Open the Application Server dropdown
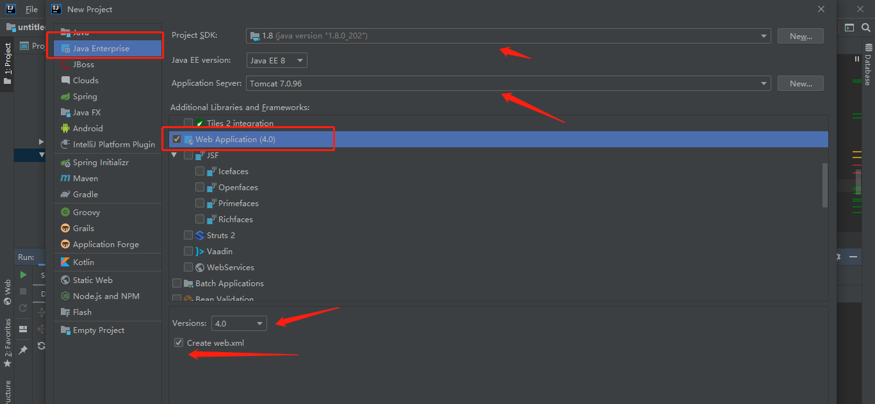Image resolution: width=875 pixels, height=404 pixels. tap(509, 83)
